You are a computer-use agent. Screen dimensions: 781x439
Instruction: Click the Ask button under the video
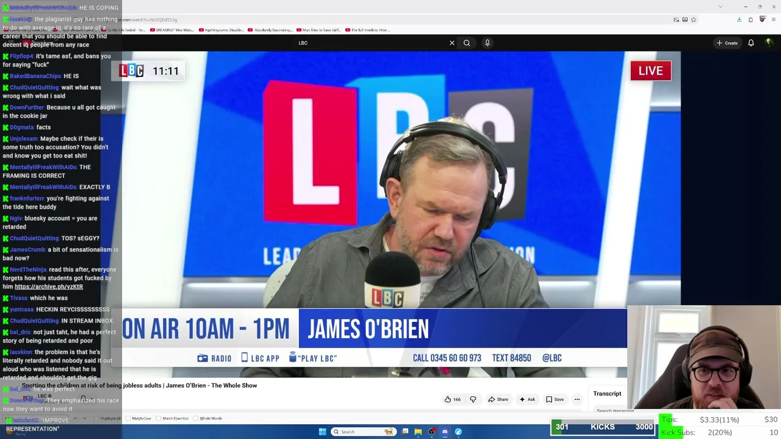coord(527,399)
